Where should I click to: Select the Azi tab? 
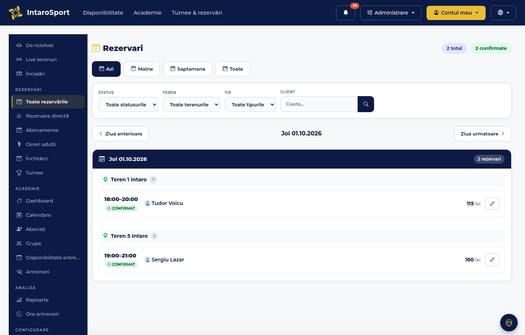pyautogui.click(x=106, y=69)
